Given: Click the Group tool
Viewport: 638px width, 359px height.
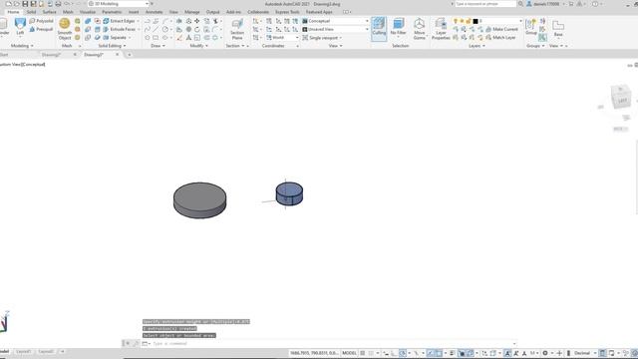Looking at the screenshot, I should coord(531,27).
